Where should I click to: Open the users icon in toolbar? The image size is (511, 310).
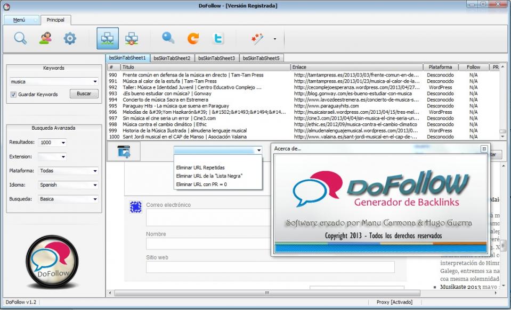click(x=45, y=38)
